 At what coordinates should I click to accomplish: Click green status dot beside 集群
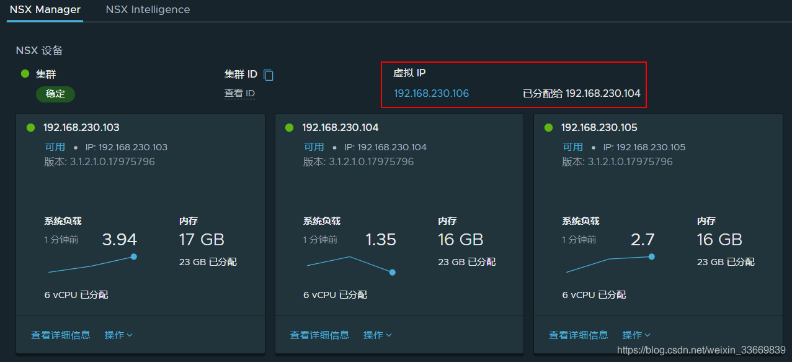[x=25, y=73]
